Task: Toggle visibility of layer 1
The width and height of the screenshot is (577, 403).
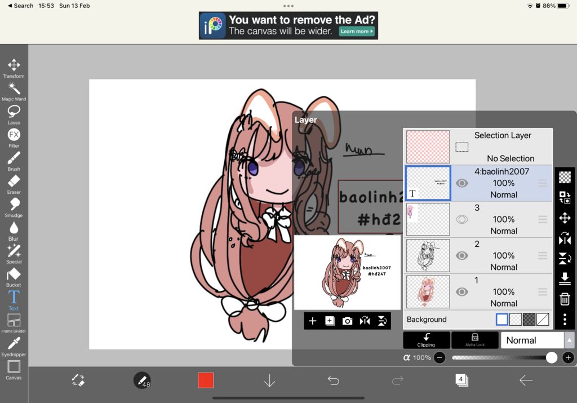Action: [x=462, y=292]
